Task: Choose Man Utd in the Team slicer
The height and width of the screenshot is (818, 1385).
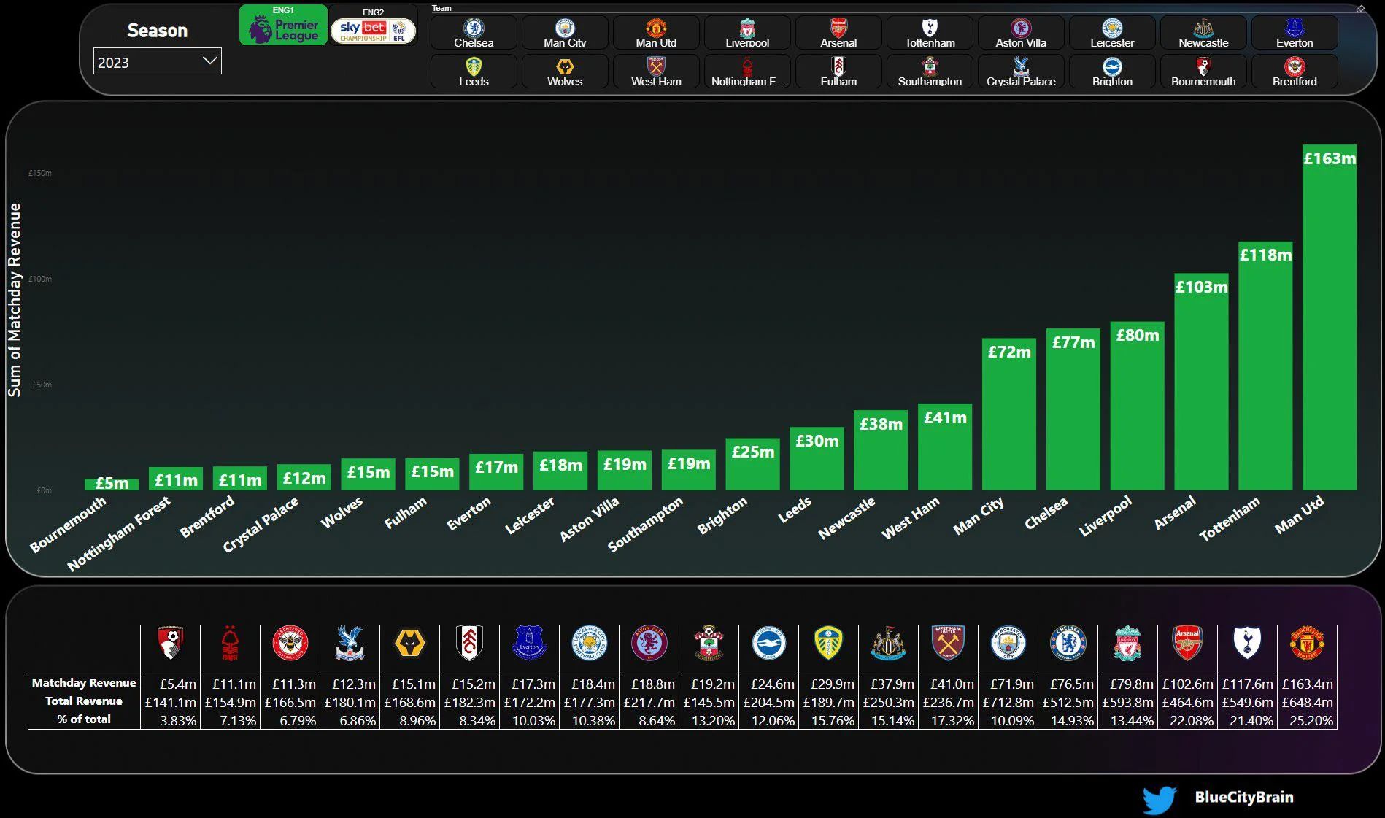Action: [656, 33]
